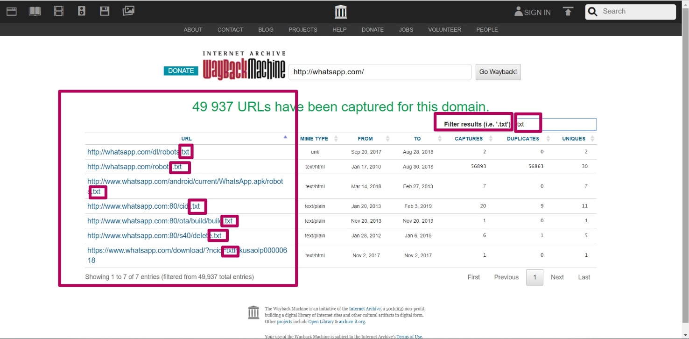Open the JOBS menu item
Screen dimensions: 689x339
tap(406, 29)
